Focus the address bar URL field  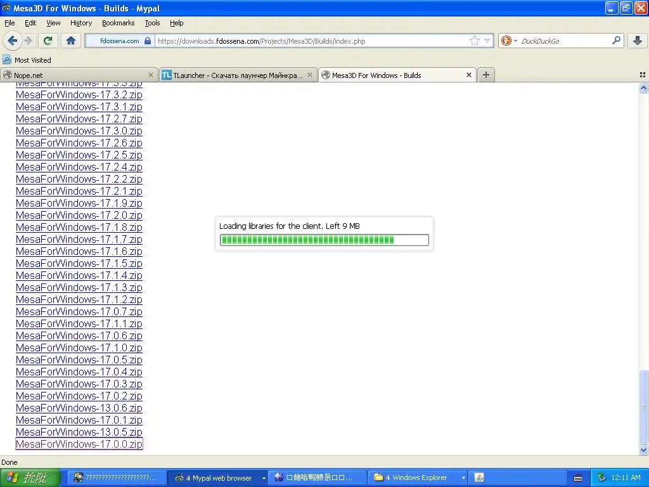[312, 41]
